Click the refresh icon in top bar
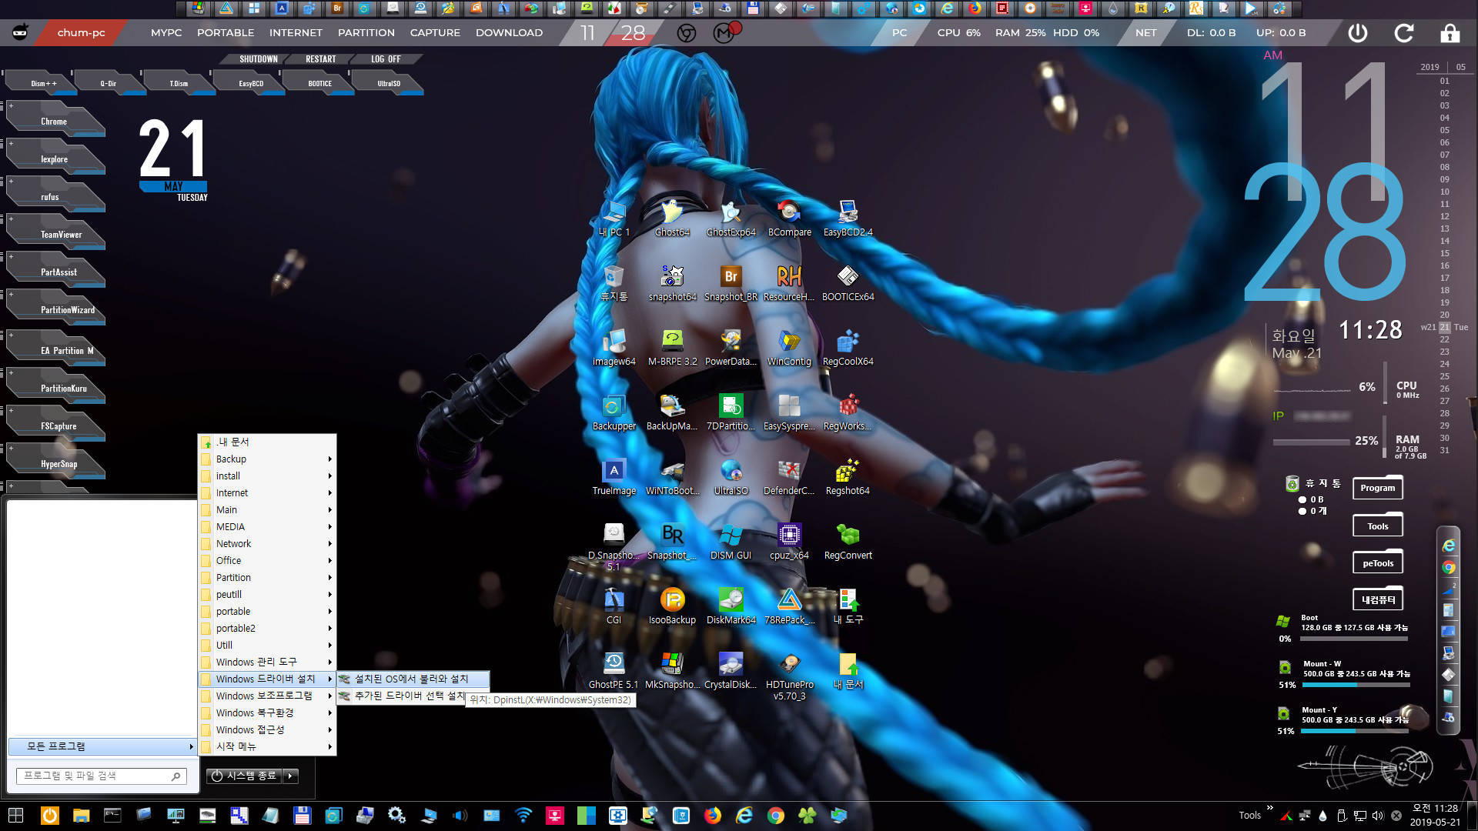Viewport: 1478px width, 831px height. (1404, 33)
